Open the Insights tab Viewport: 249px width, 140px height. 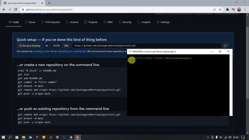(144, 22)
